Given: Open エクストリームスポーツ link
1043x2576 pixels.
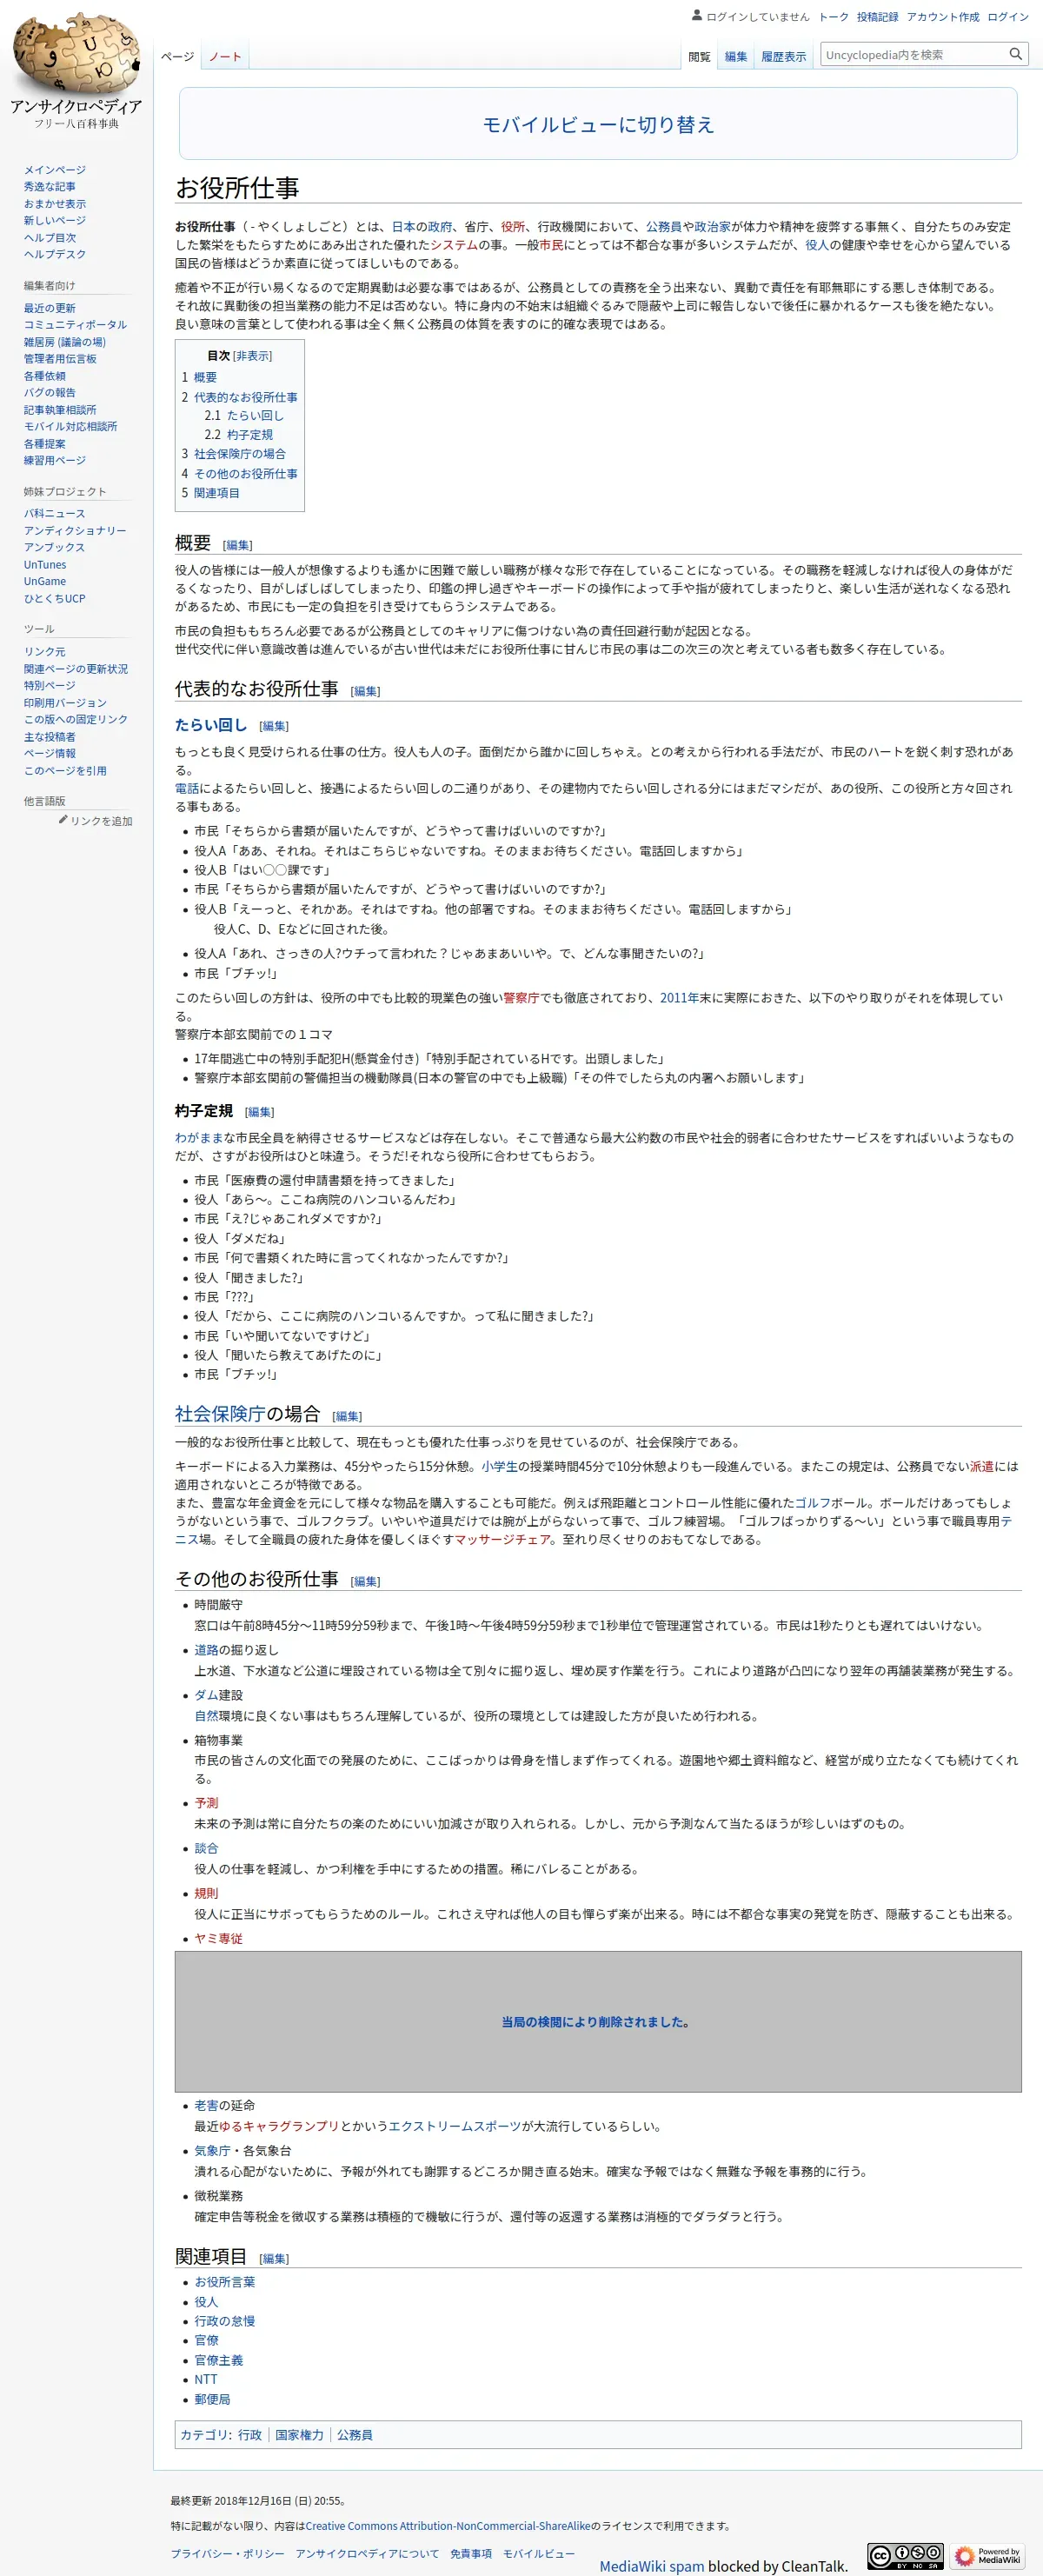Looking at the screenshot, I should point(455,2127).
